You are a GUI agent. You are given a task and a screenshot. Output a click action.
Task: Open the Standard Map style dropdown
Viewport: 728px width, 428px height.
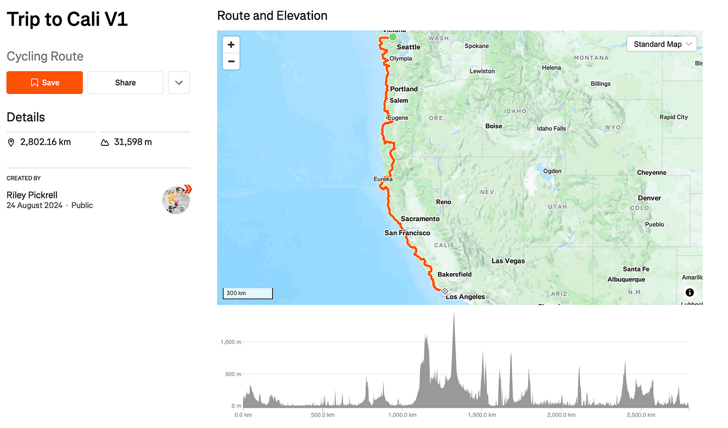point(661,44)
